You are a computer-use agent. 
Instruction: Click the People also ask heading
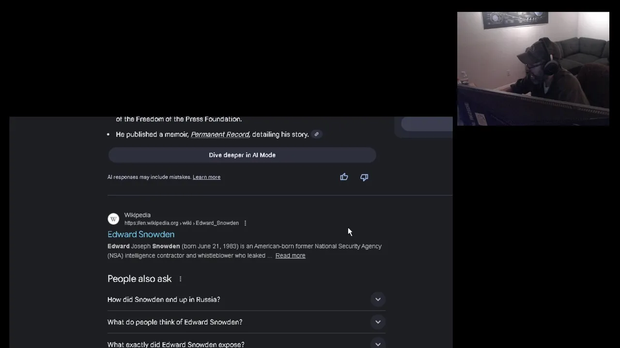139,279
